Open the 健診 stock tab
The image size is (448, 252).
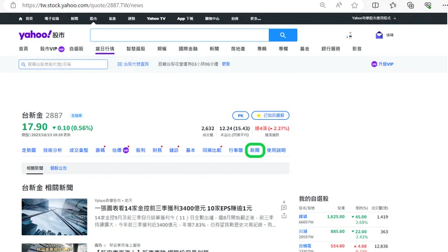174,150
